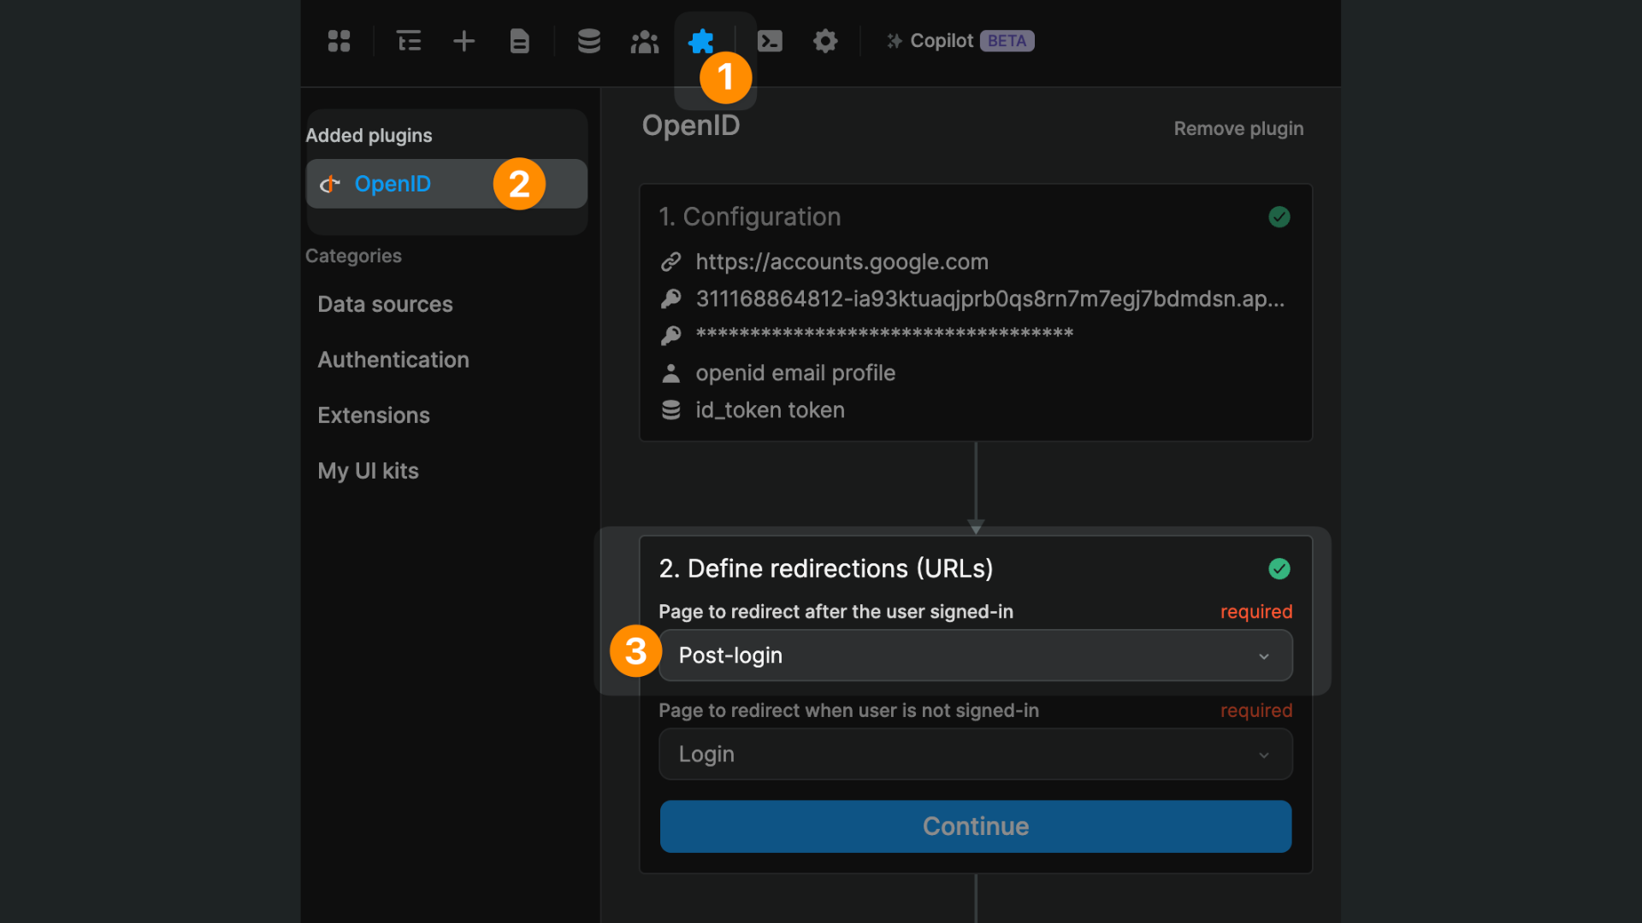Image resolution: width=1642 pixels, height=923 pixels.
Task: Expand the Post-login dropdown chevron
Action: pyautogui.click(x=1264, y=656)
